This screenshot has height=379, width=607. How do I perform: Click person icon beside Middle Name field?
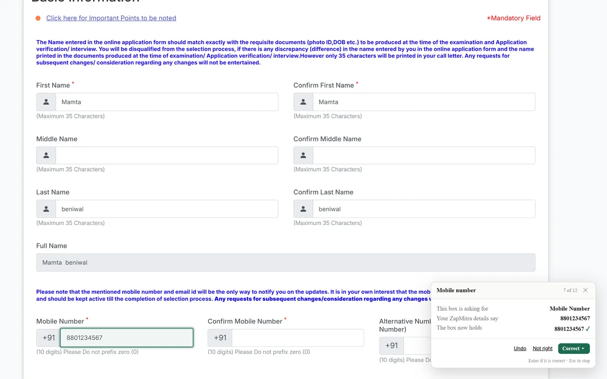46,155
